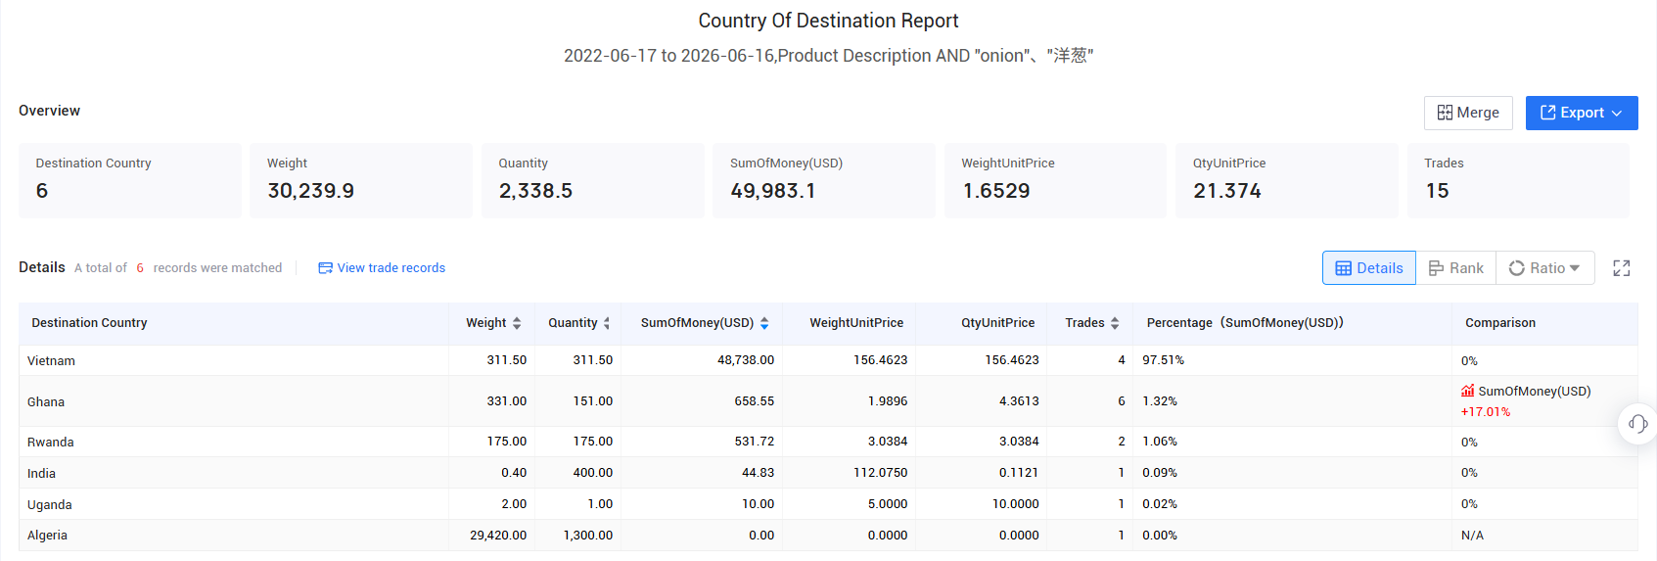This screenshot has height=561, width=1657.
Task: Click the Quantity overview card 2,338.5
Action: pos(593,180)
